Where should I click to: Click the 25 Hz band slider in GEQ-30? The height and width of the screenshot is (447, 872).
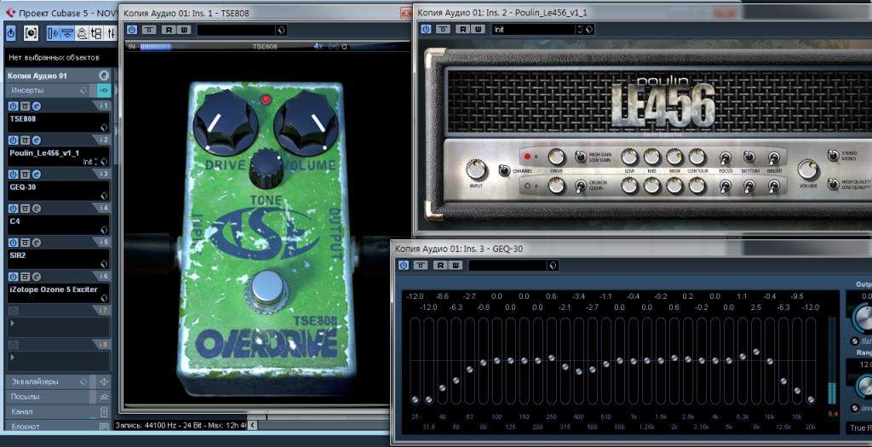416,398
